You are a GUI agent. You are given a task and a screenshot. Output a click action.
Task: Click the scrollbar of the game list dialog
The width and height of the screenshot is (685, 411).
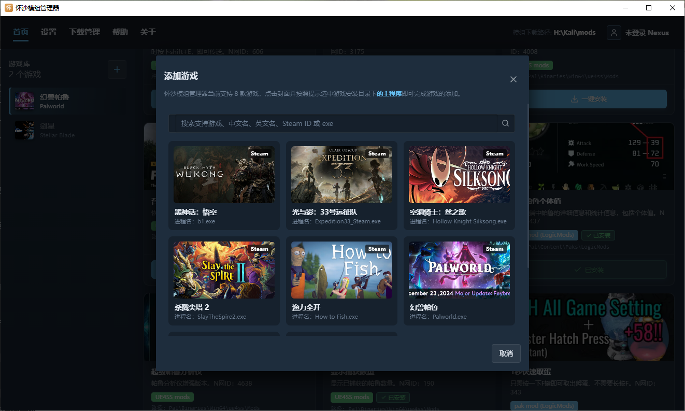click(527, 185)
